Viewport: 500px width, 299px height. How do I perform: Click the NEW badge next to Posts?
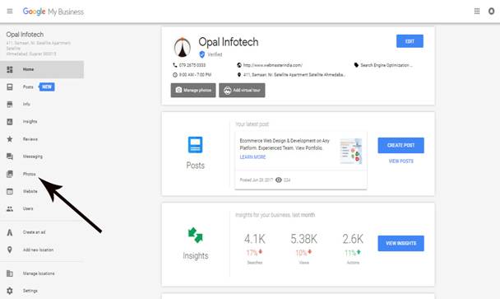pos(47,86)
